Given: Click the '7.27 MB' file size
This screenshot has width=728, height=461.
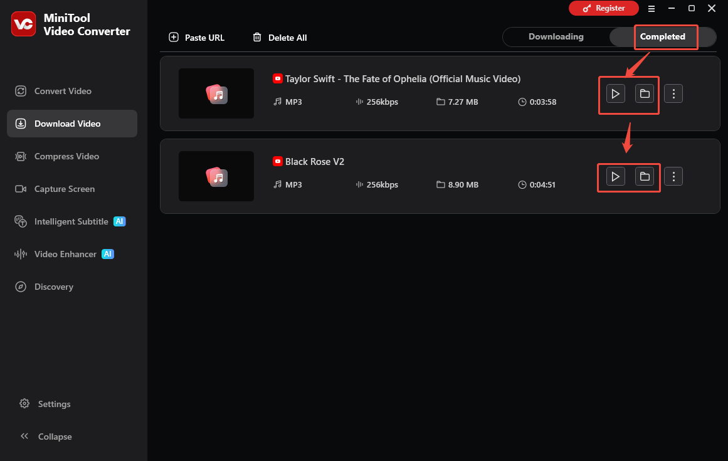Looking at the screenshot, I should [463, 102].
